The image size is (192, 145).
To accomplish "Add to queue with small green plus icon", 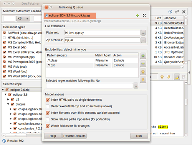I will [137, 15].
